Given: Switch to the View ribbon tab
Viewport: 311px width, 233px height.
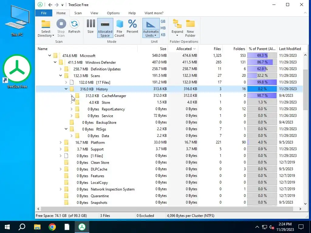Looking at the screenshot, I should click(94, 13).
